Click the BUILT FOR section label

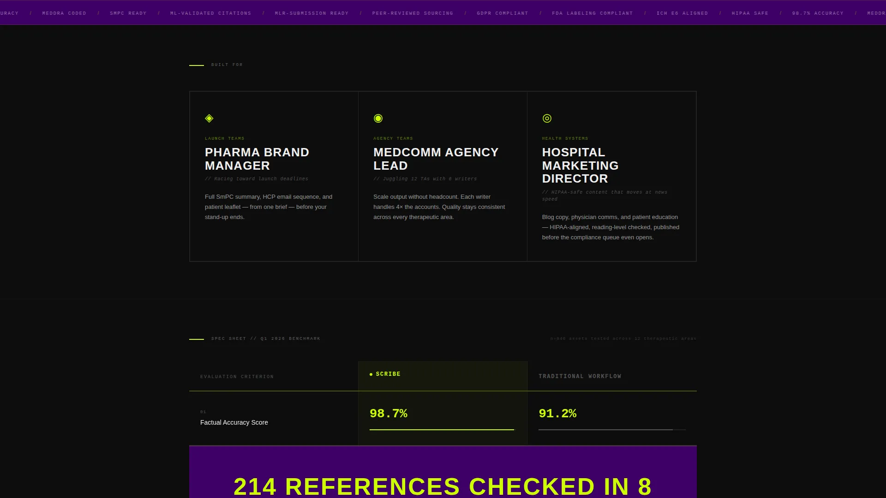pyautogui.click(x=227, y=65)
